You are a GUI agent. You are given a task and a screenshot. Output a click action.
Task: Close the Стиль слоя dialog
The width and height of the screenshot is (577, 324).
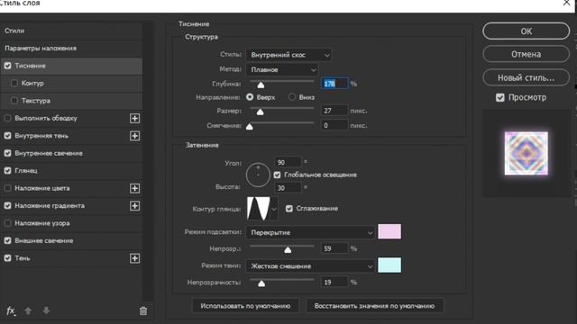pyautogui.click(x=567, y=3)
